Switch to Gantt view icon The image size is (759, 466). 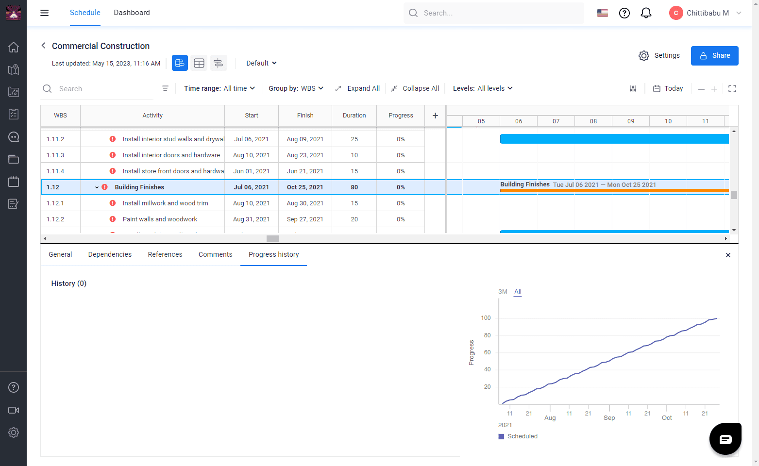[x=180, y=63]
